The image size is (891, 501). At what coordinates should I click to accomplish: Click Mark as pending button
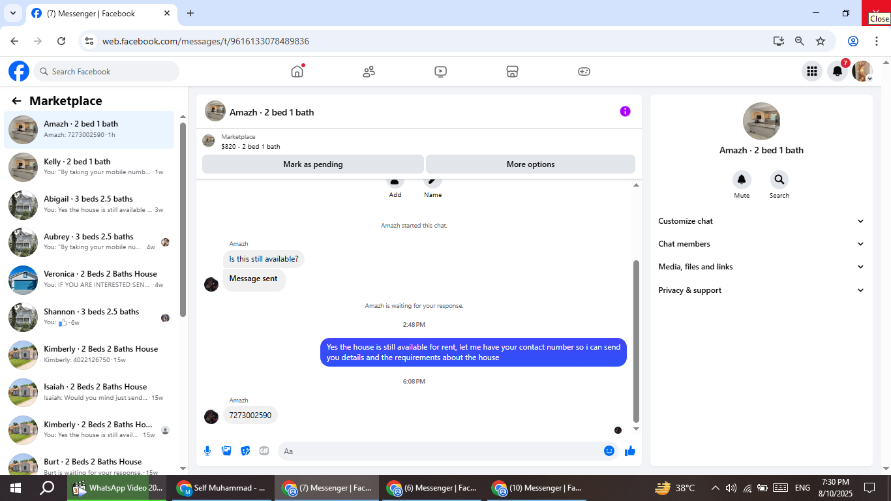pos(313,164)
